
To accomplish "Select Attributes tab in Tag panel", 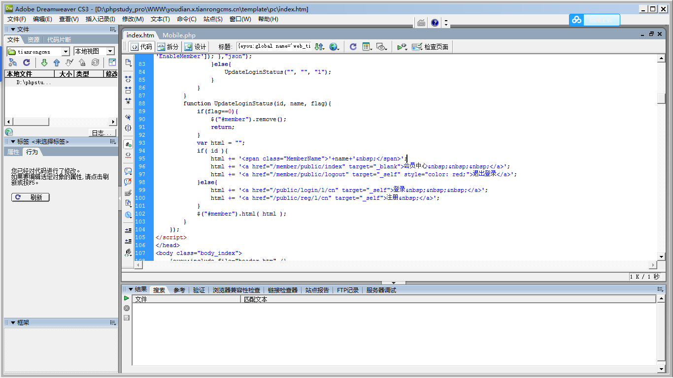I will pyautogui.click(x=13, y=152).
